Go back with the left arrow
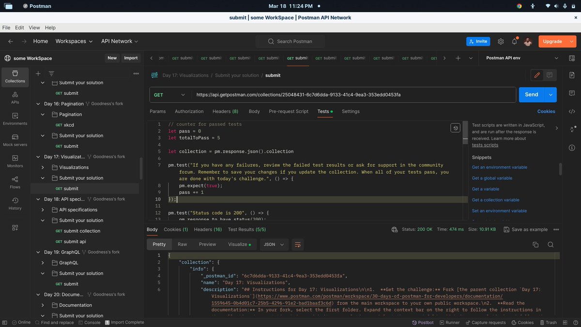Image resolution: width=581 pixels, height=327 pixels. click(11, 42)
